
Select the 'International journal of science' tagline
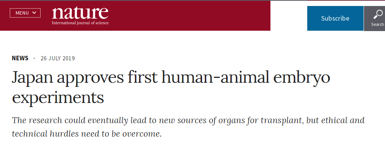80,23
